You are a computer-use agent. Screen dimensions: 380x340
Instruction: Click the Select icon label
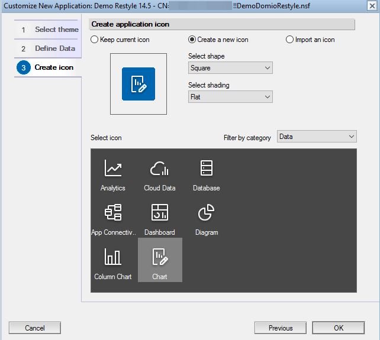tap(106, 138)
